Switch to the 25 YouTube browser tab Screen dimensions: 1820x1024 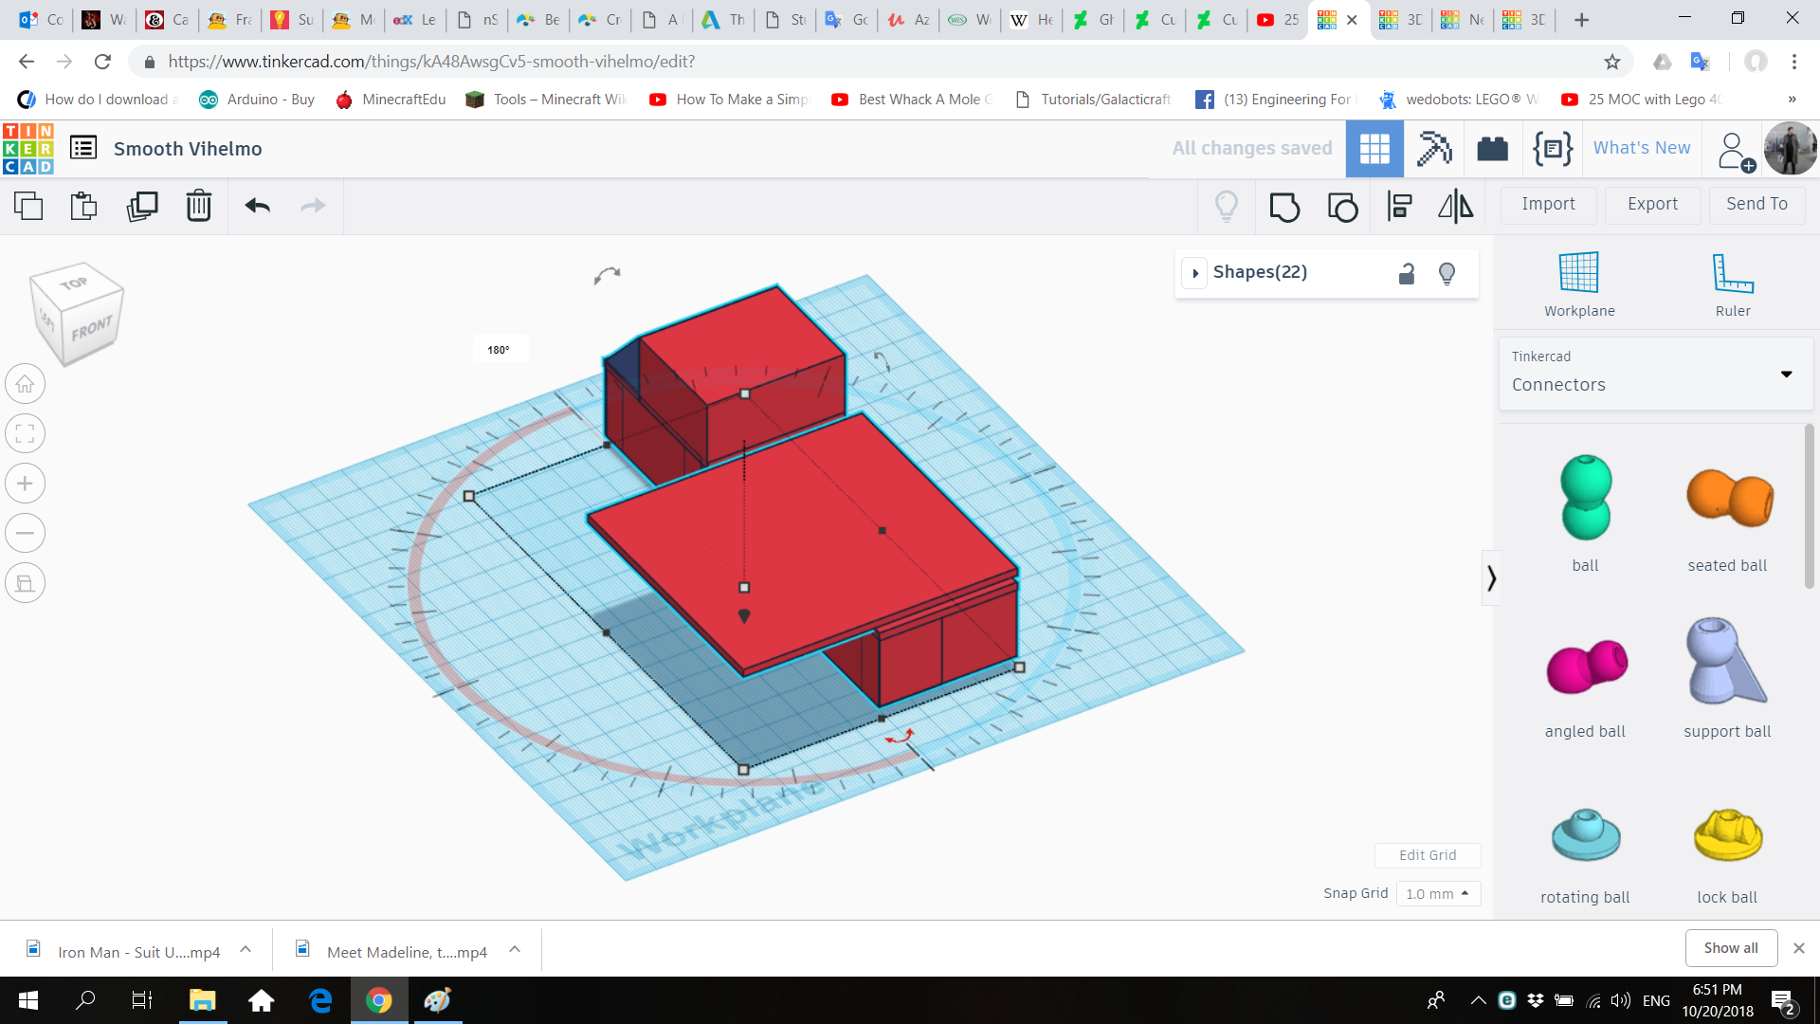(x=1277, y=19)
